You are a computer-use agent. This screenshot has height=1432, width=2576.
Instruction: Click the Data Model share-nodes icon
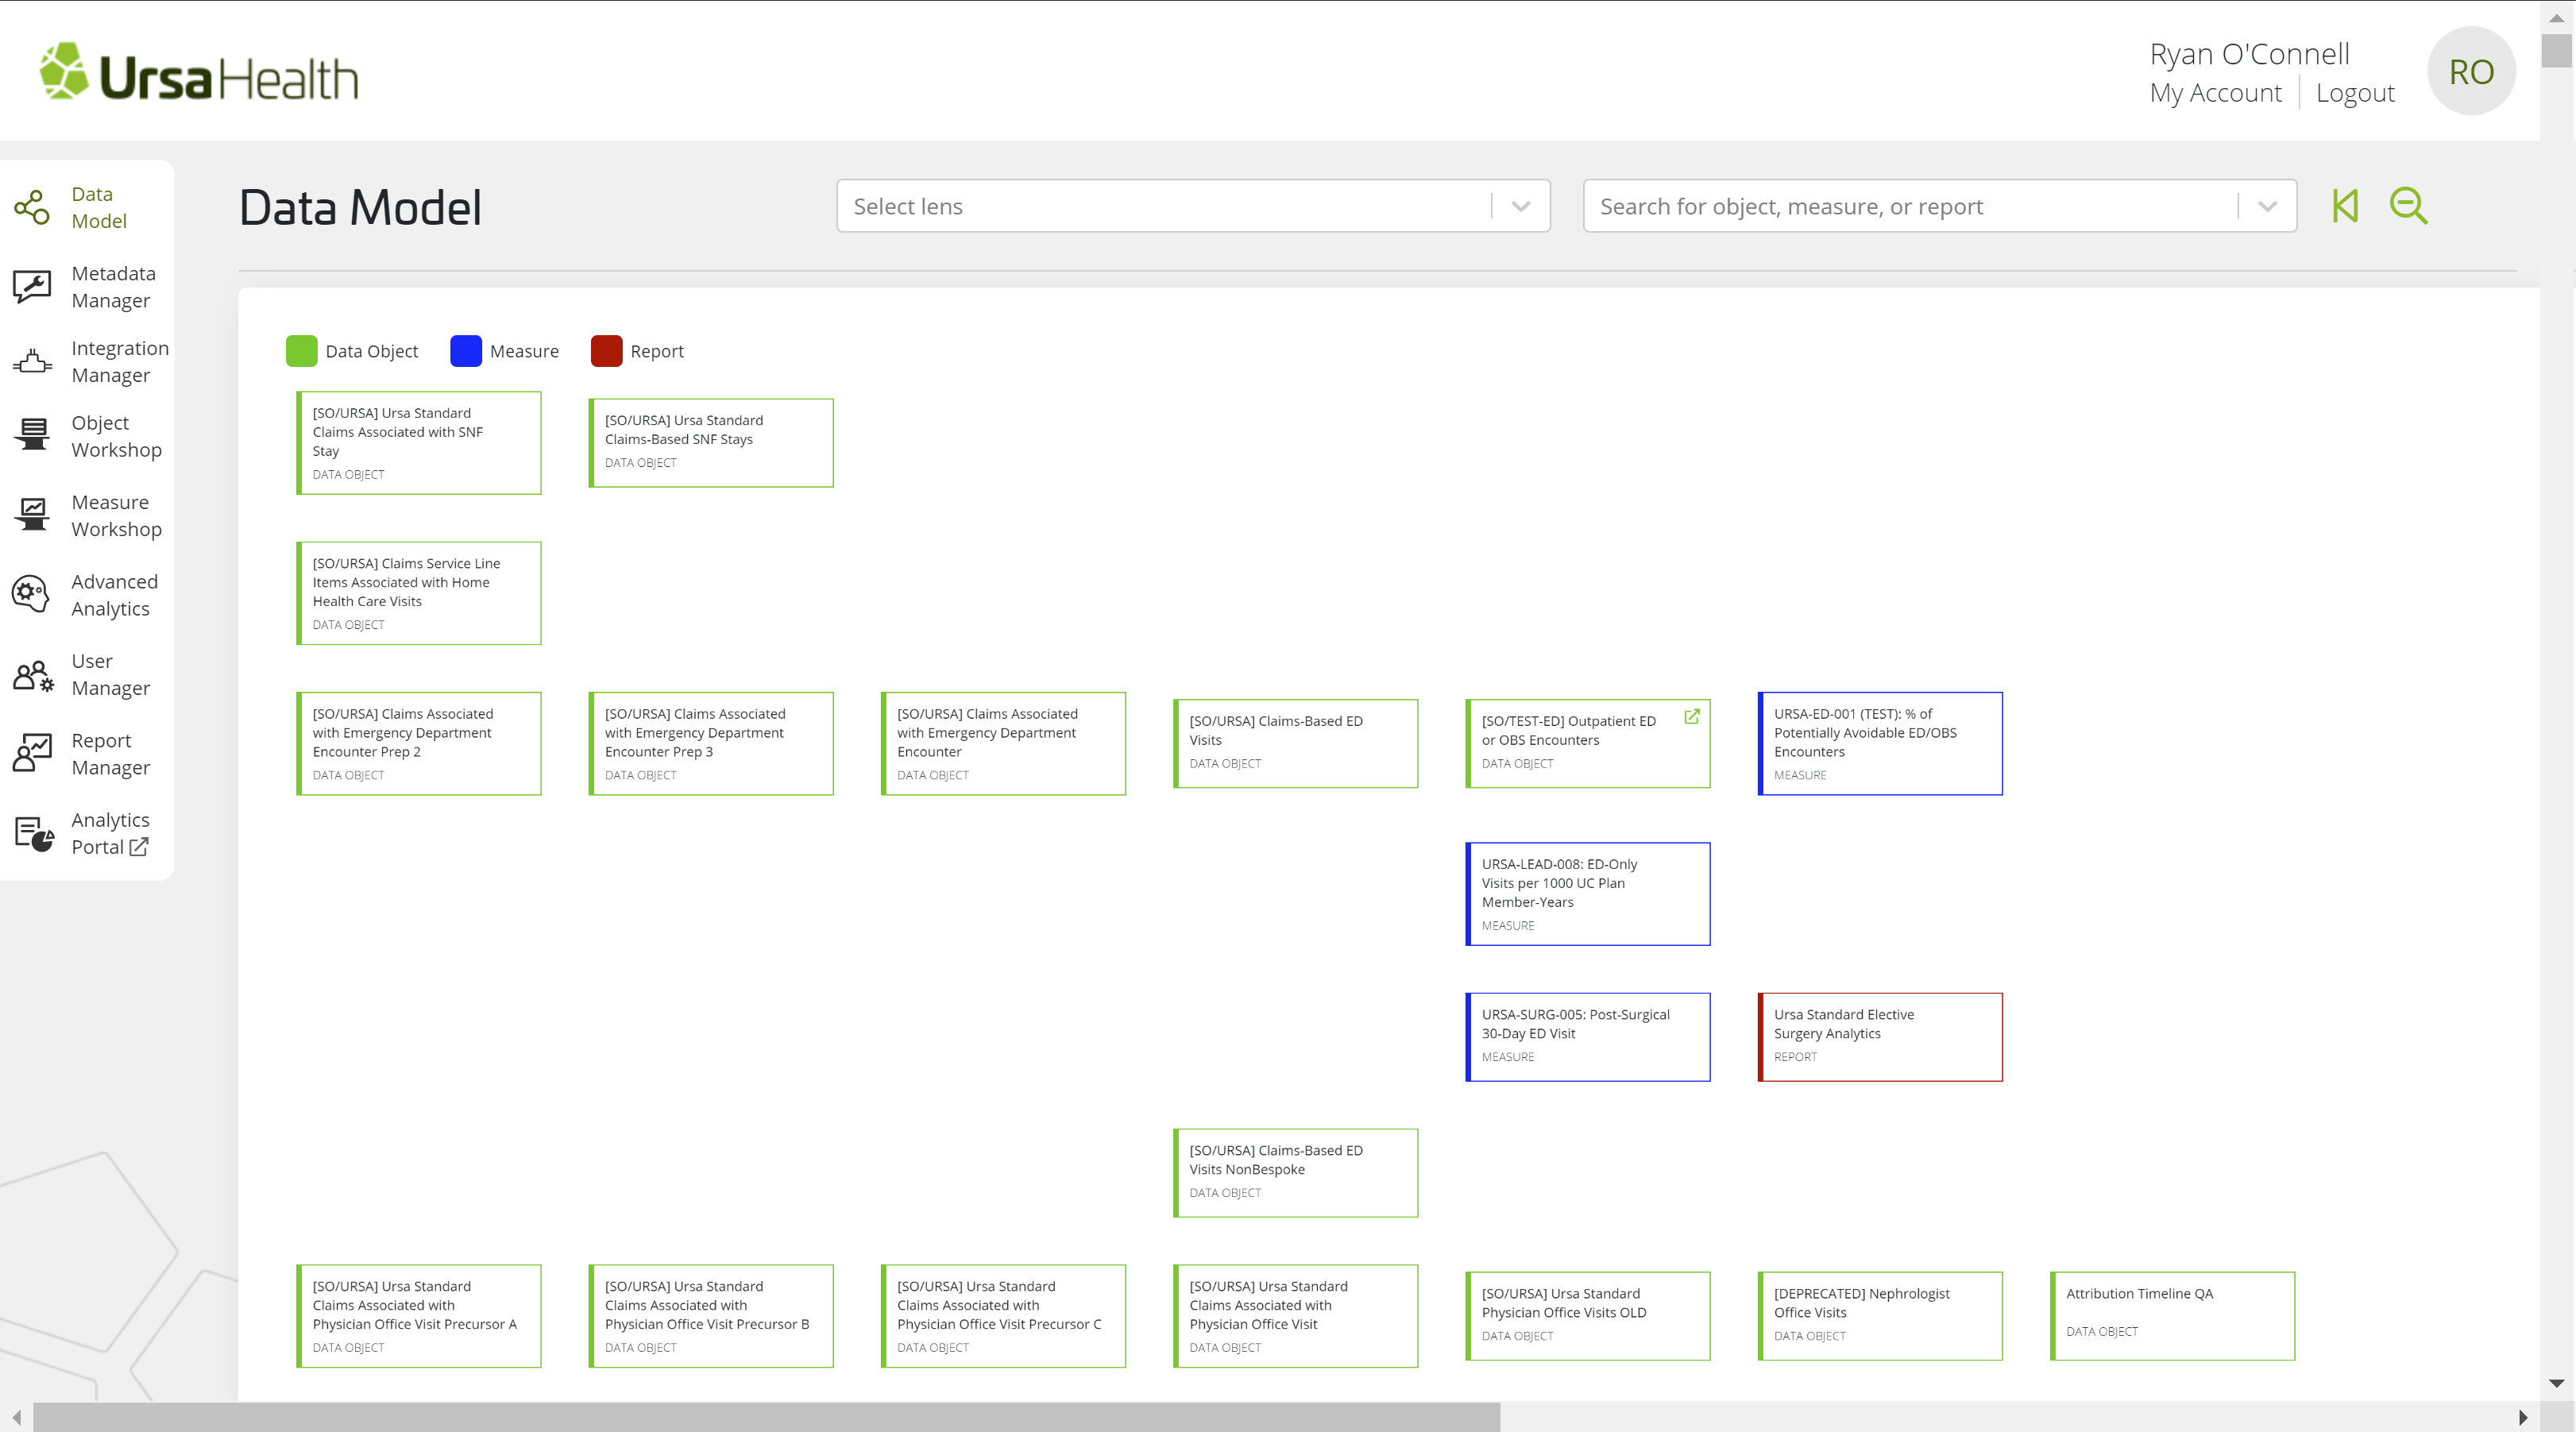point(32,207)
